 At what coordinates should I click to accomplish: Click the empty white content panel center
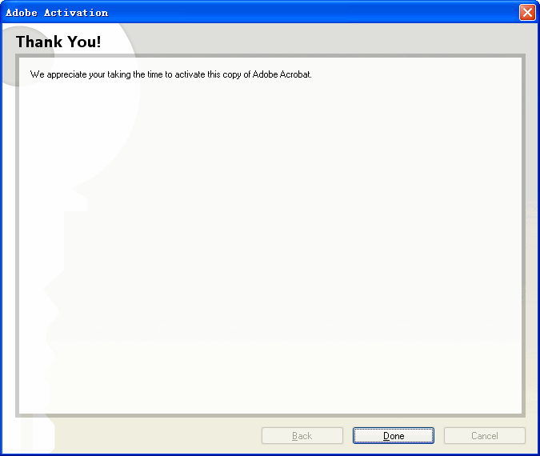(x=270, y=241)
